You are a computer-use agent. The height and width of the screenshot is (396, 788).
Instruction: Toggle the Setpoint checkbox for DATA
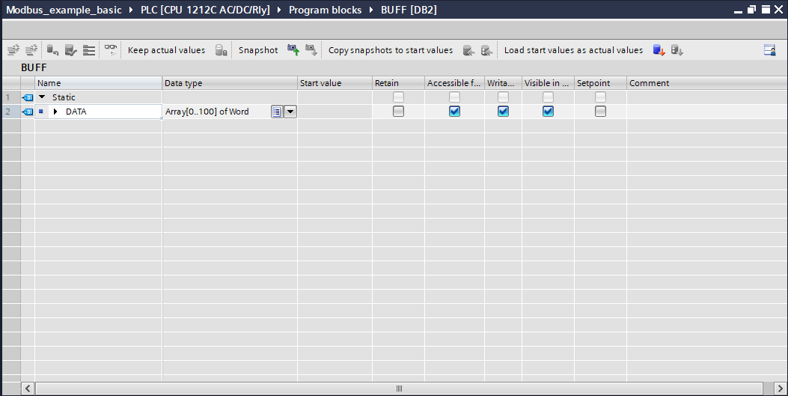600,112
